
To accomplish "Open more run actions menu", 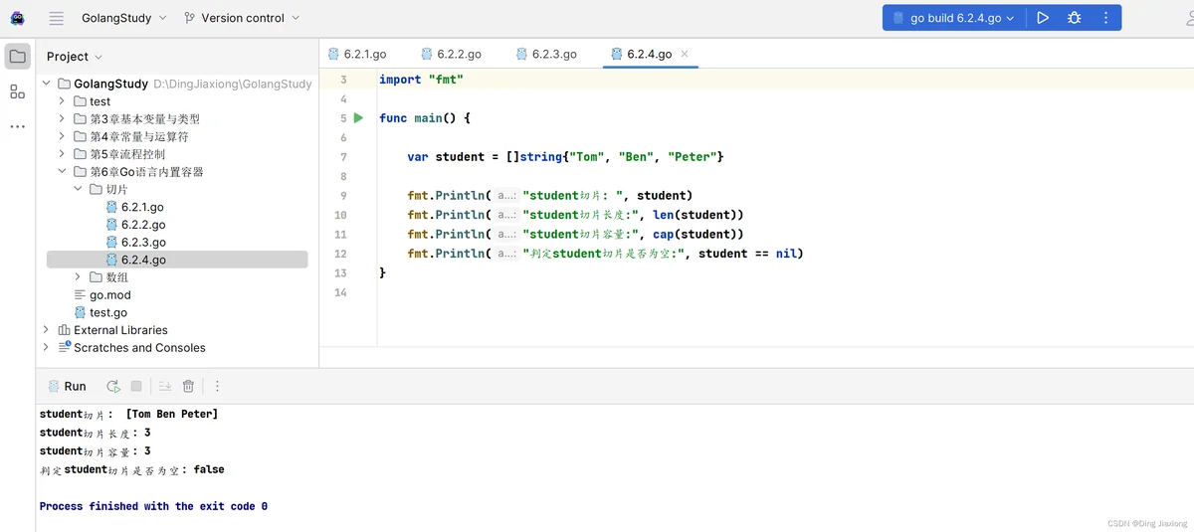I will 1105,18.
